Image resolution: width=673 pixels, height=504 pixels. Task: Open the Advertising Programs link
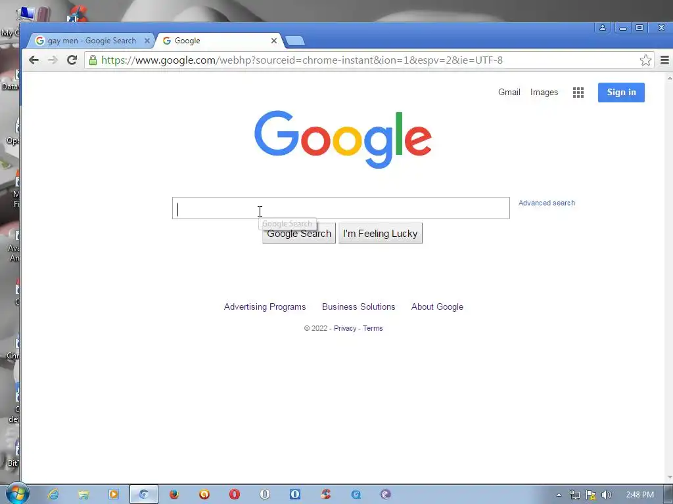pos(265,307)
